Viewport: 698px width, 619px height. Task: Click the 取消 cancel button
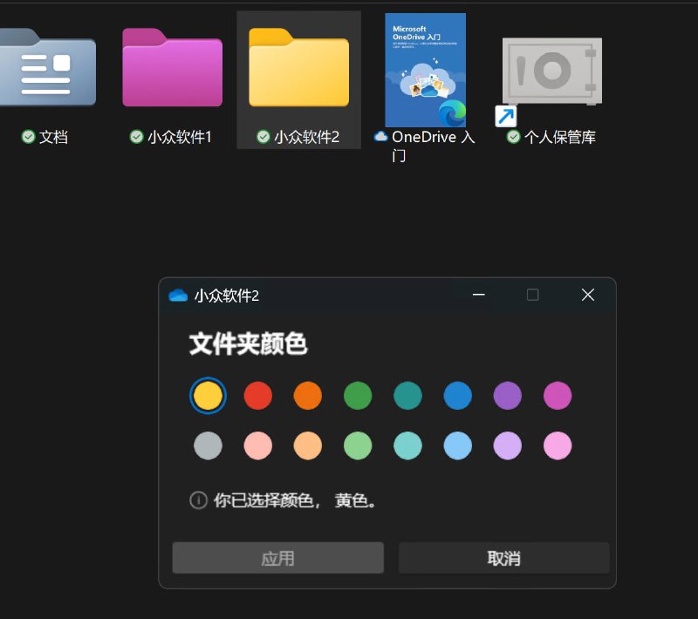point(503,557)
